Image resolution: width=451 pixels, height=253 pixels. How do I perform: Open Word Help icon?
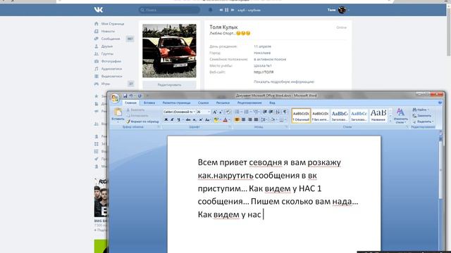(x=440, y=103)
